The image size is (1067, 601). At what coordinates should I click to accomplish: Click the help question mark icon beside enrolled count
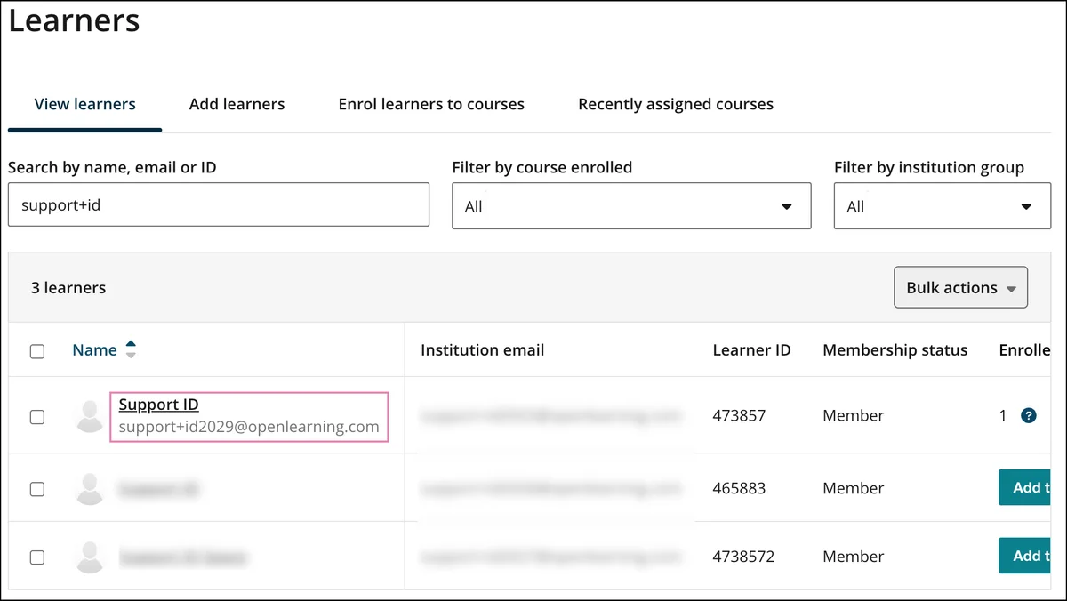[1029, 415]
